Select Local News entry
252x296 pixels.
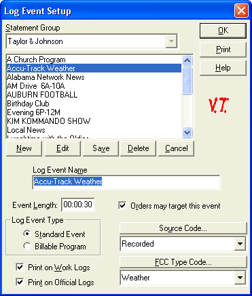click(x=94, y=130)
